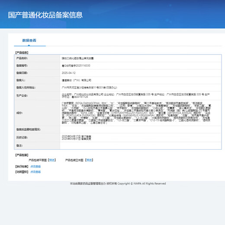This screenshot has height=225, width=225.
Task: Click the 生产企业 details text
Action: tap(135, 96)
